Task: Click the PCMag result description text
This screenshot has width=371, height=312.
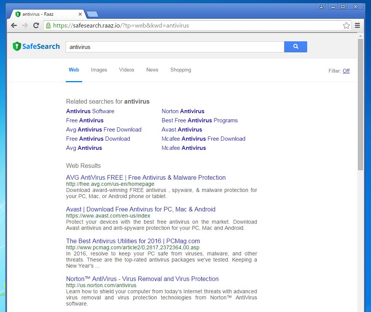Action: pyautogui.click(x=162, y=260)
